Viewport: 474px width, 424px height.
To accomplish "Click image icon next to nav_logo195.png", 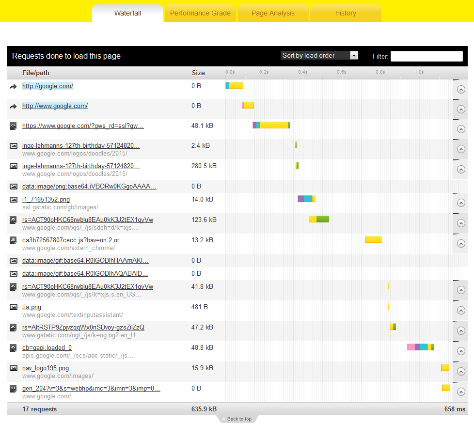I will coord(14,368).
